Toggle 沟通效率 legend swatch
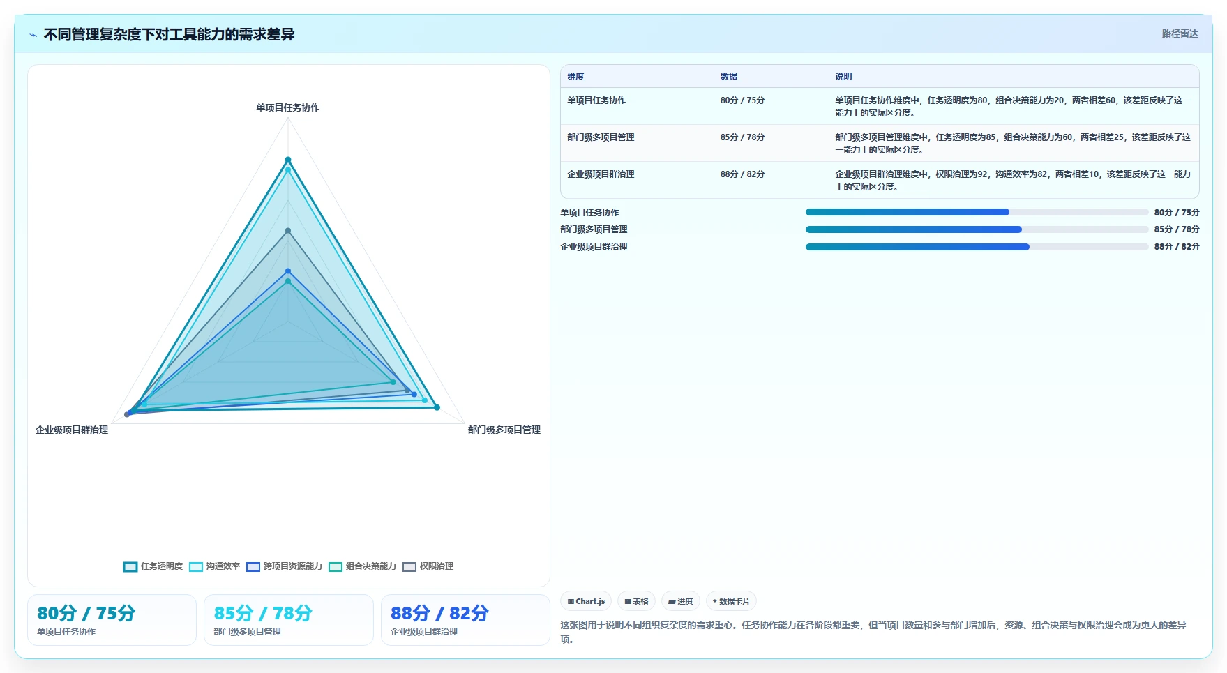This screenshot has width=1227, height=673. [196, 567]
